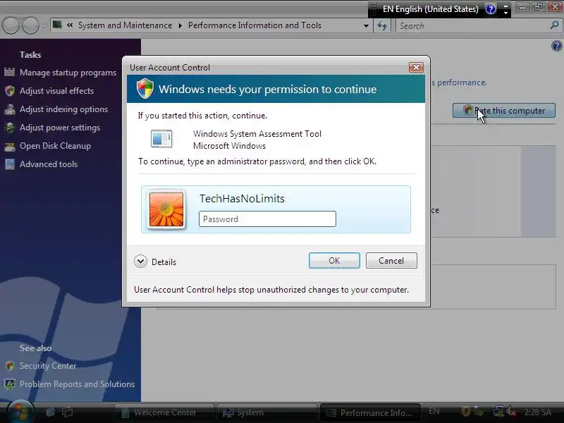Click the EN language indicator on taskbar

coord(434,411)
